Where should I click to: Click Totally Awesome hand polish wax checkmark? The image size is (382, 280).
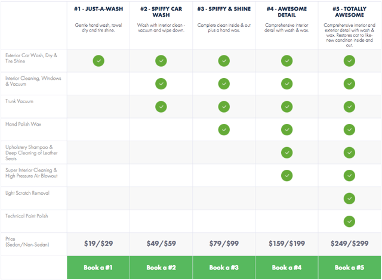click(349, 129)
